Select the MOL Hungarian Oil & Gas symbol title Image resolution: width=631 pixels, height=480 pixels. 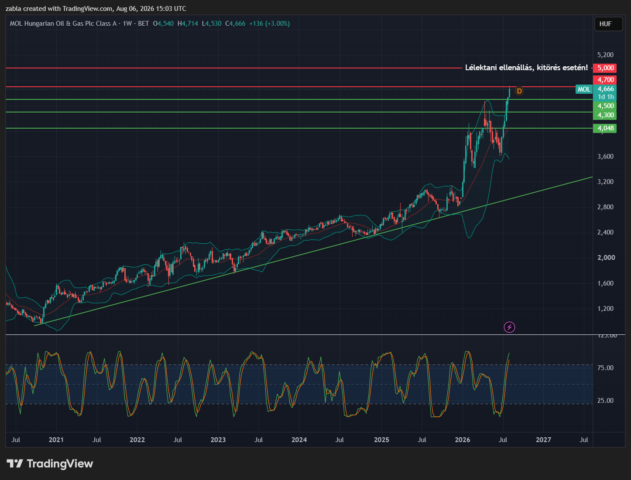(63, 24)
